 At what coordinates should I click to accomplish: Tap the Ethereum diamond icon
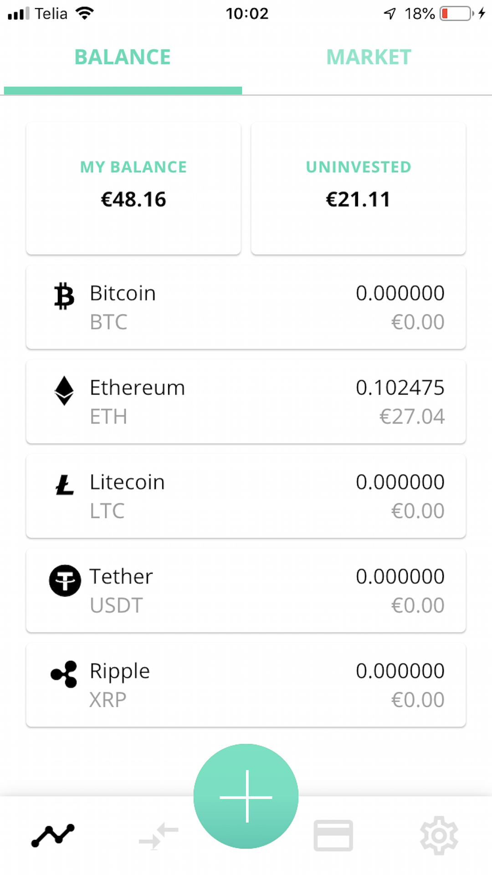point(64,391)
